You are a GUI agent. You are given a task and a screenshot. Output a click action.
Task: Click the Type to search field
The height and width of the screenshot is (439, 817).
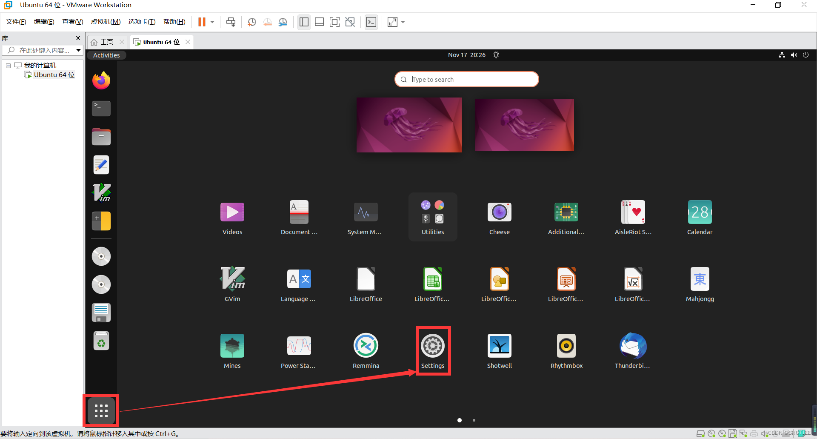(x=467, y=79)
